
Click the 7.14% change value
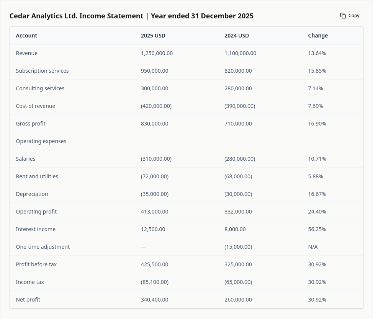[316, 88]
